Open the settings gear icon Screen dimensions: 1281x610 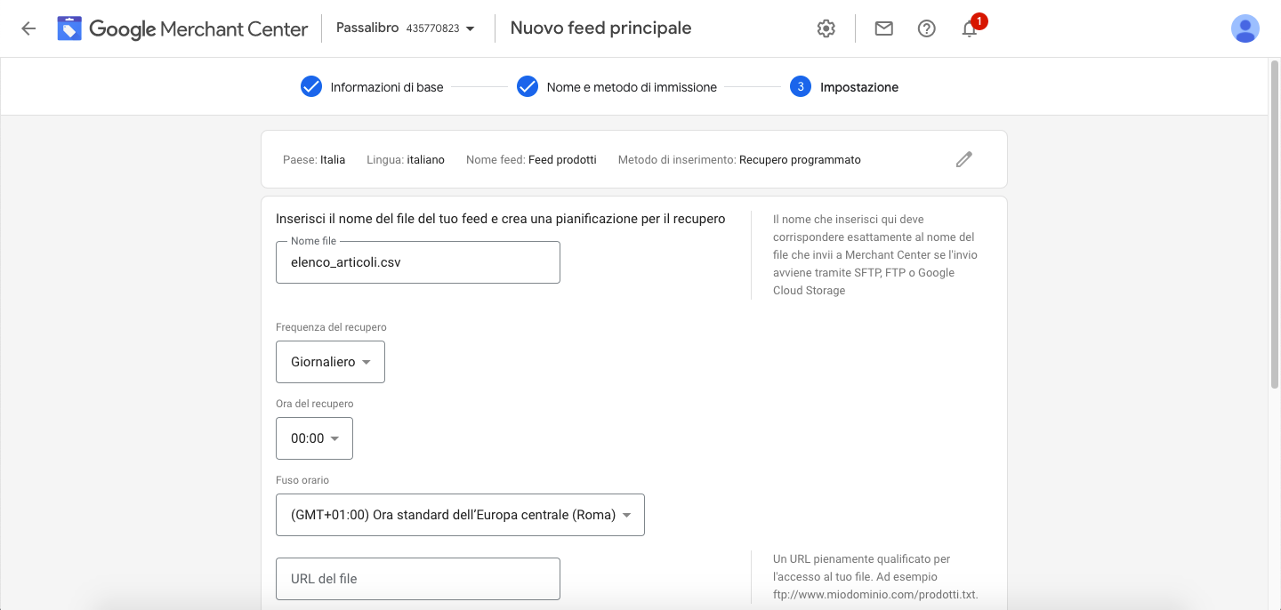[826, 28]
